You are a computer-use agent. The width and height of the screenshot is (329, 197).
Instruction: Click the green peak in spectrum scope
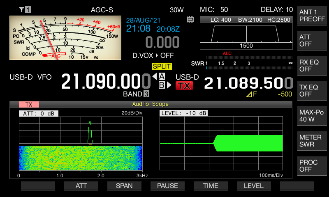[x=90, y=132]
